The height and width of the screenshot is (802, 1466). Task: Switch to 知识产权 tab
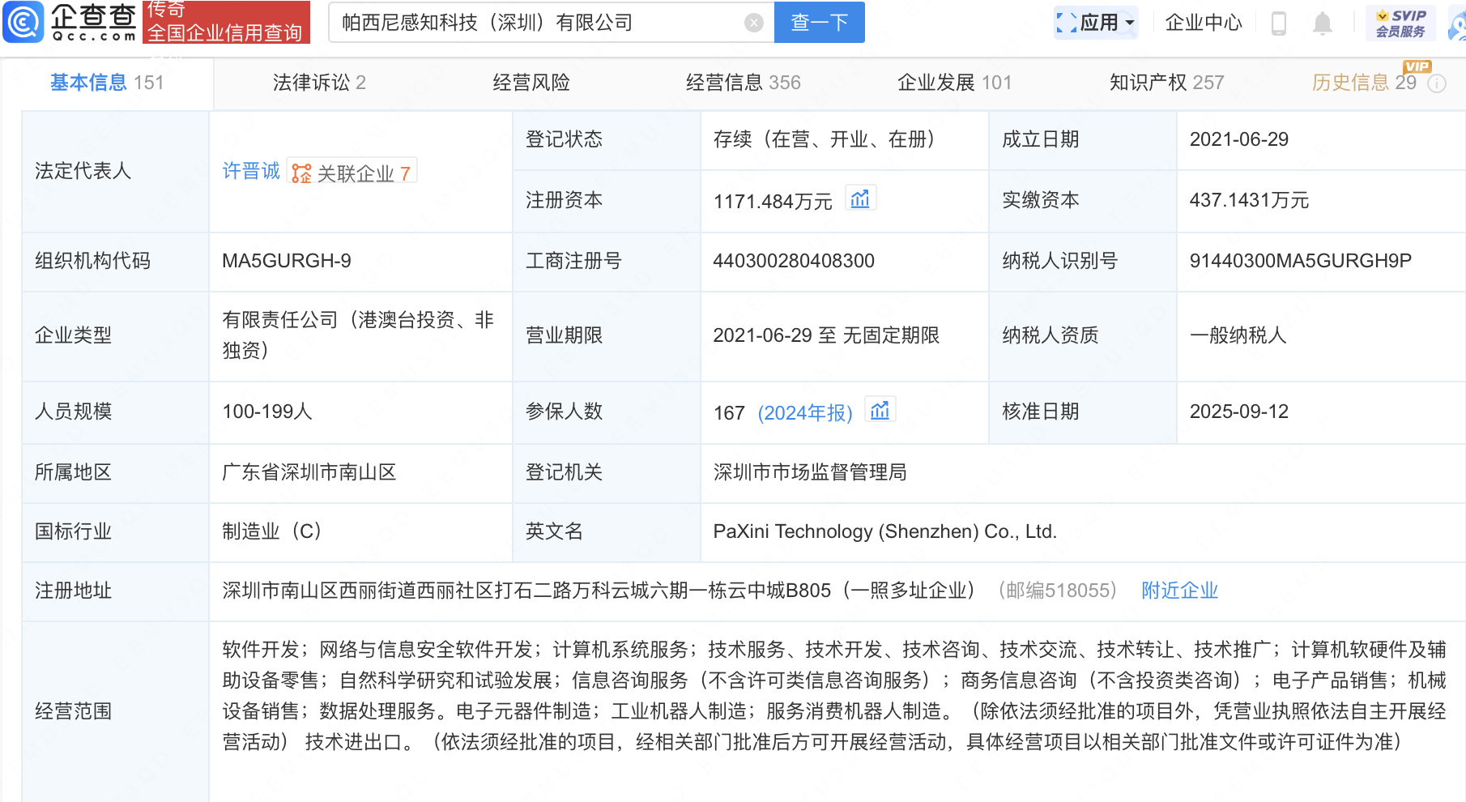[1166, 83]
